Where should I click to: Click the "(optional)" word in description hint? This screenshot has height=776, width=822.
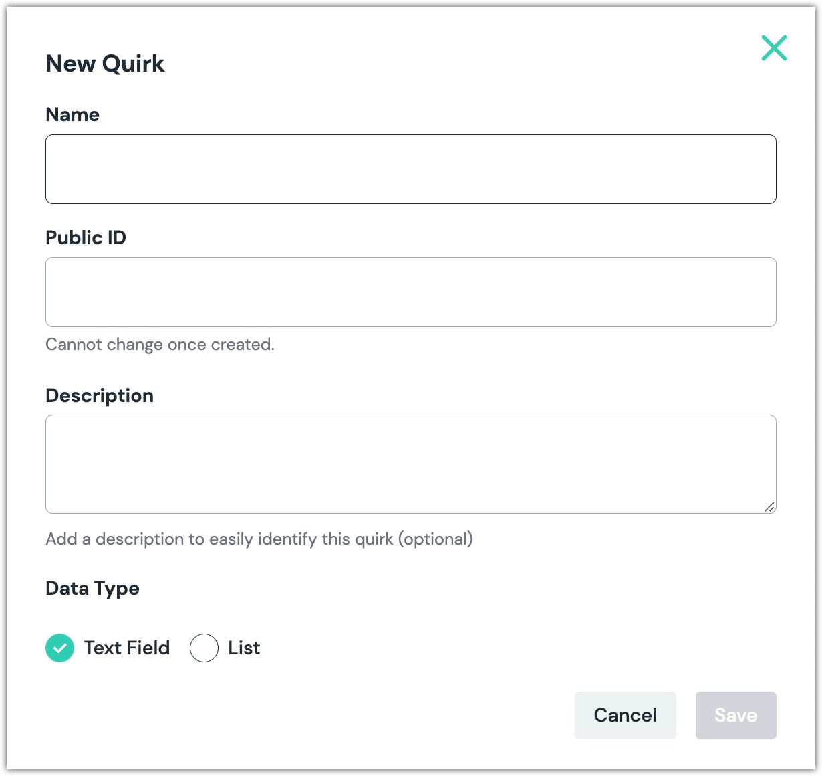436,539
